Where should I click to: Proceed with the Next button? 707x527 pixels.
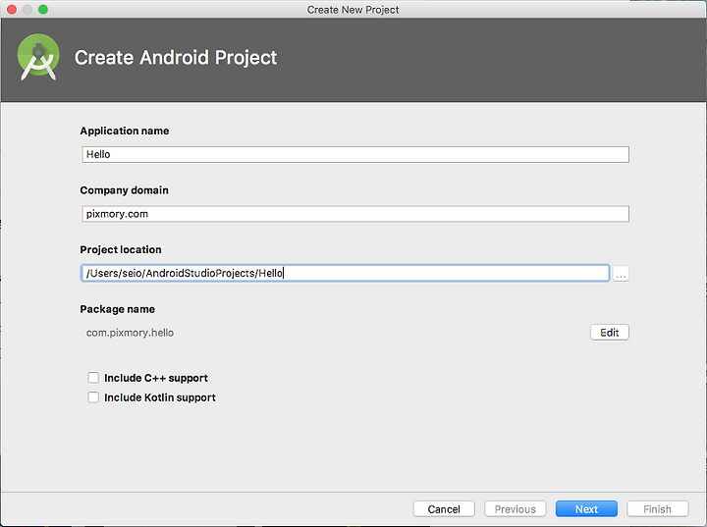586,509
